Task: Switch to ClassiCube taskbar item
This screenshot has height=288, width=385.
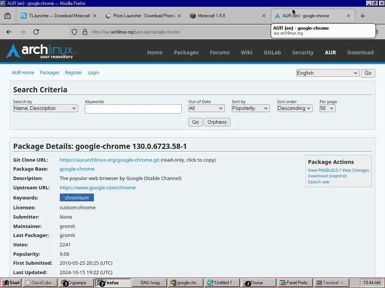Action: tap(40, 283)
